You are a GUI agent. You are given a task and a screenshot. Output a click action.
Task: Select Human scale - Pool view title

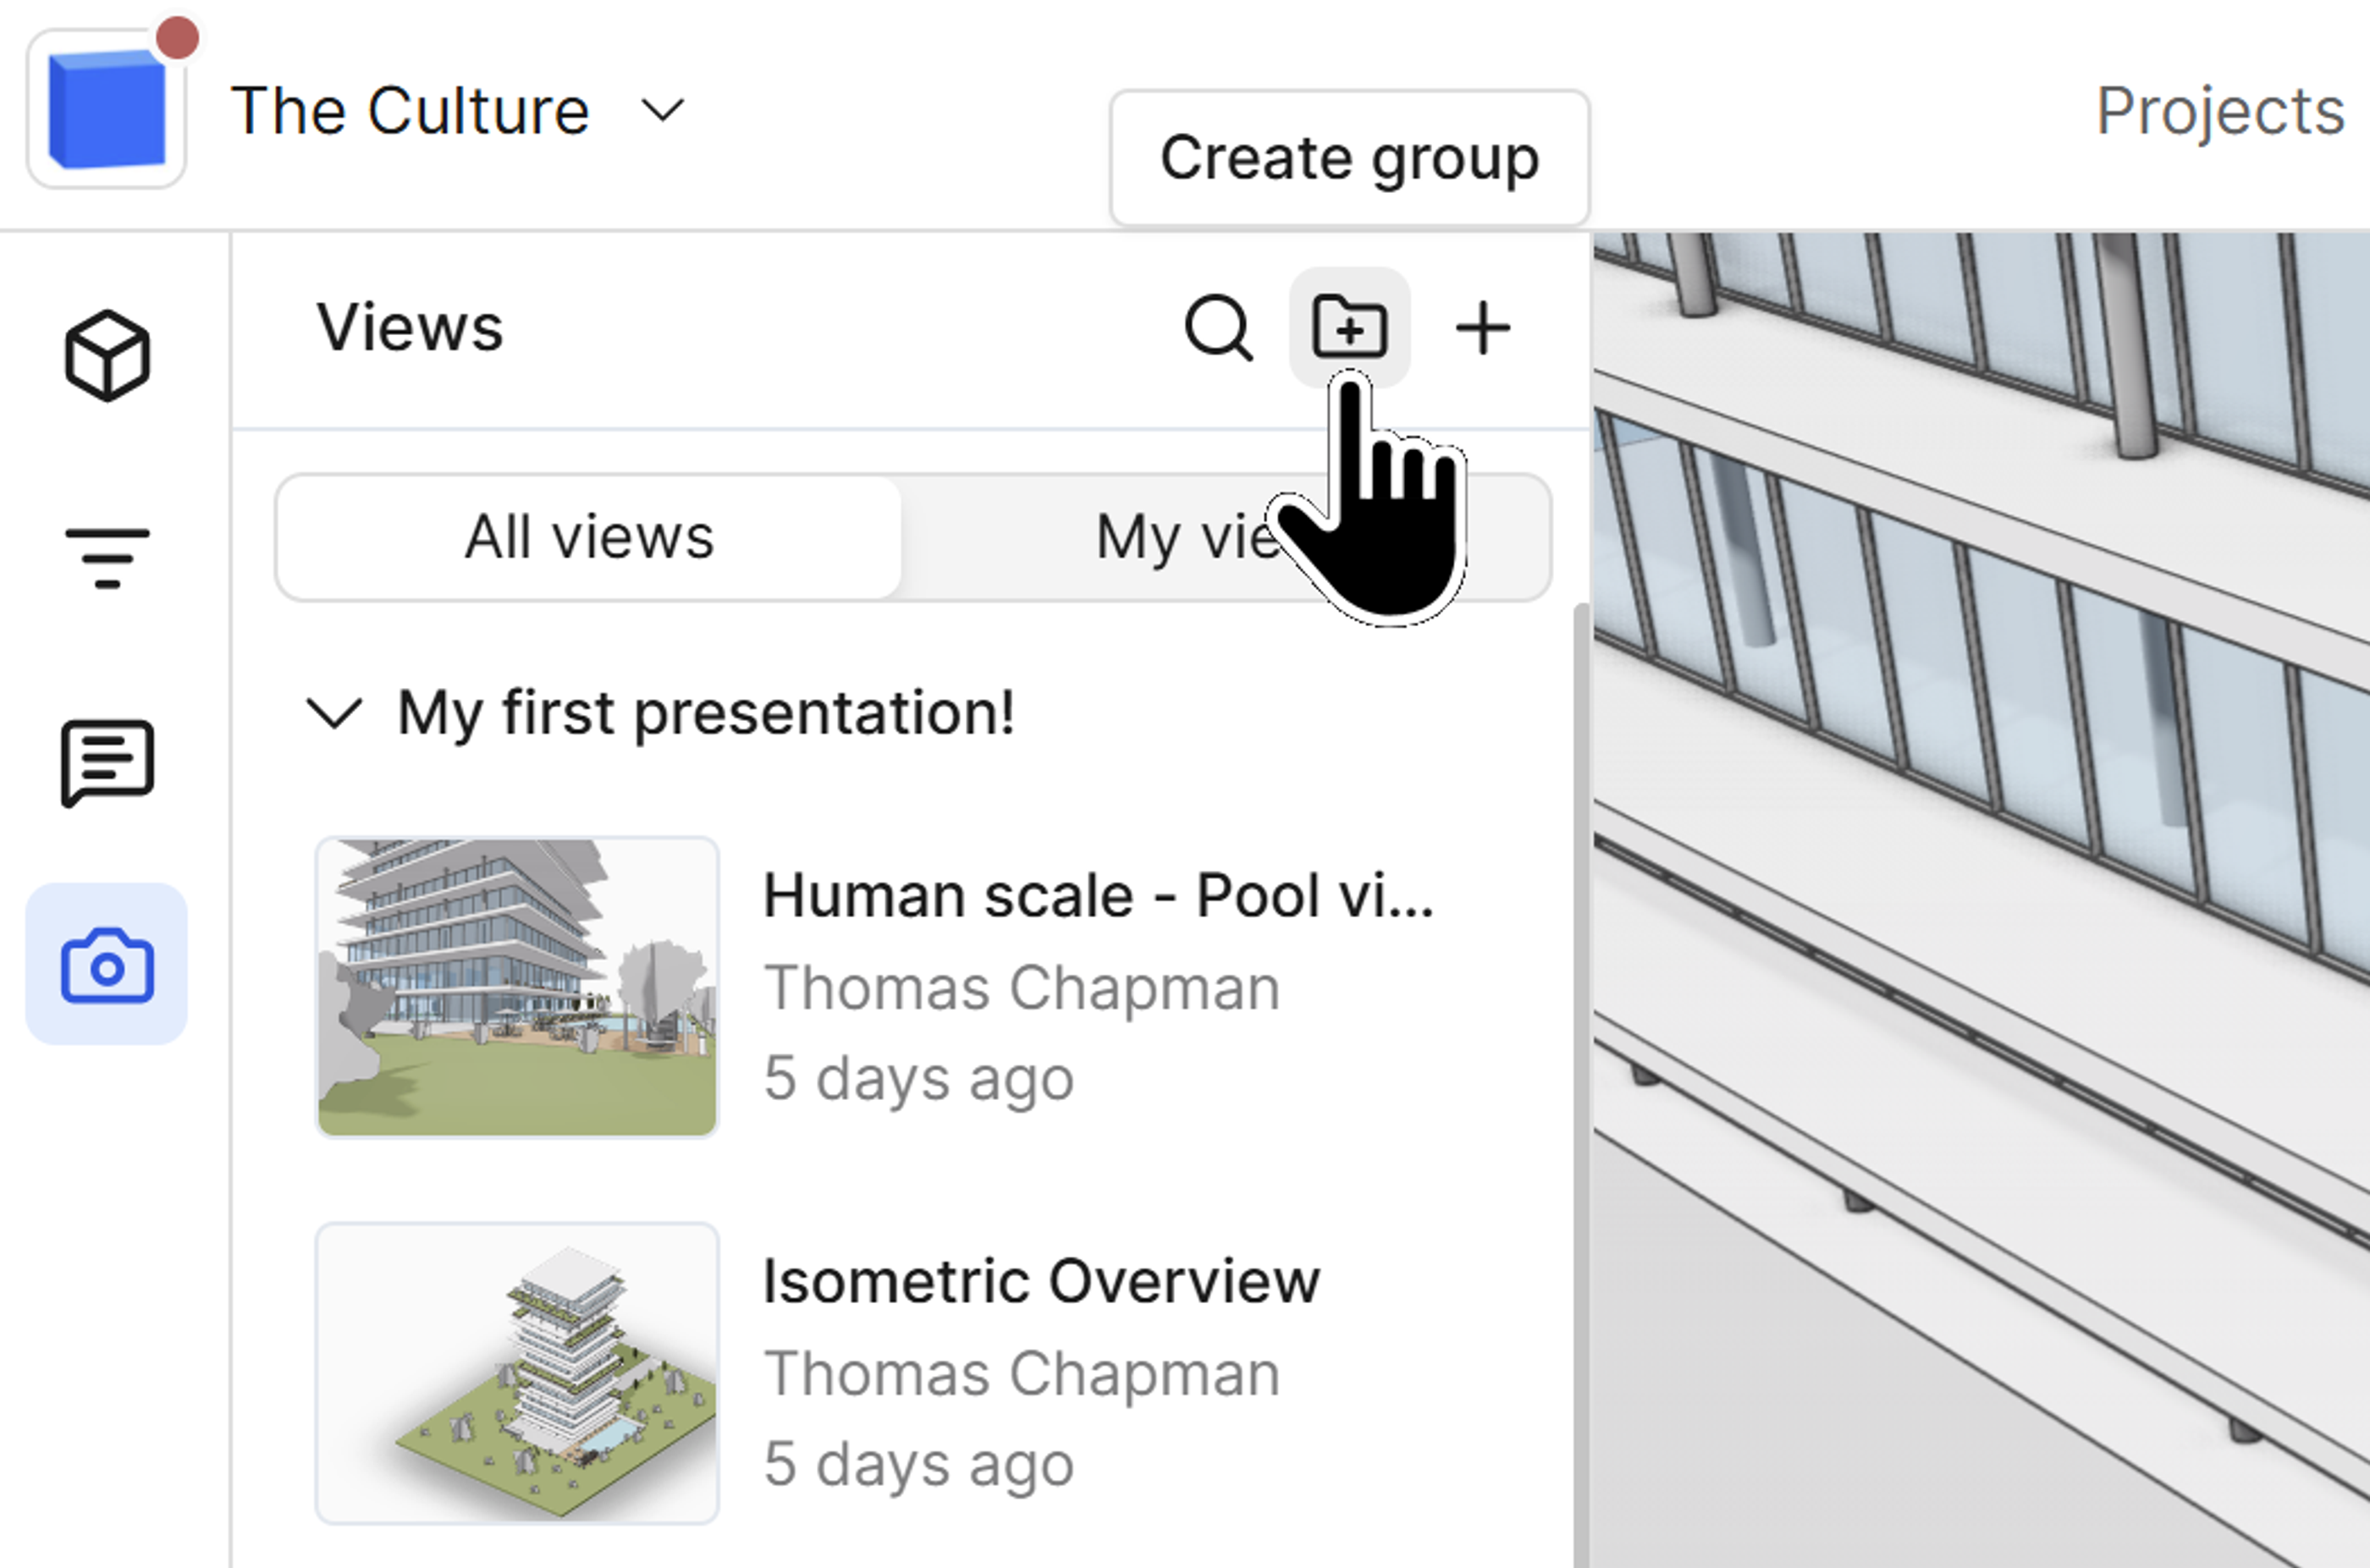[1098, 895]
